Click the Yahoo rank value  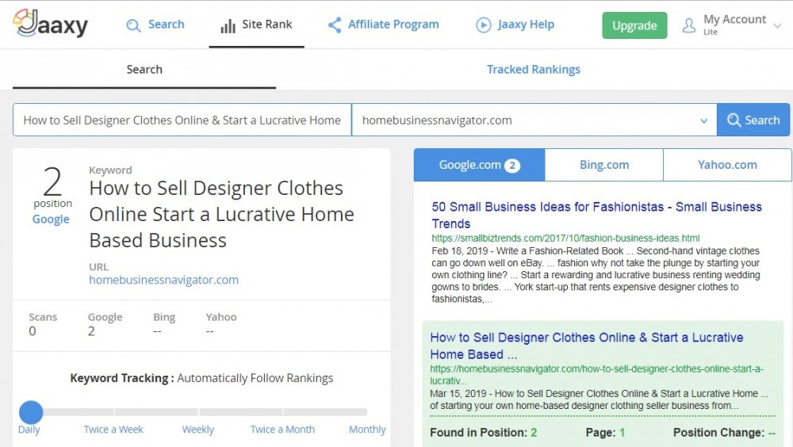pos(210,331)
